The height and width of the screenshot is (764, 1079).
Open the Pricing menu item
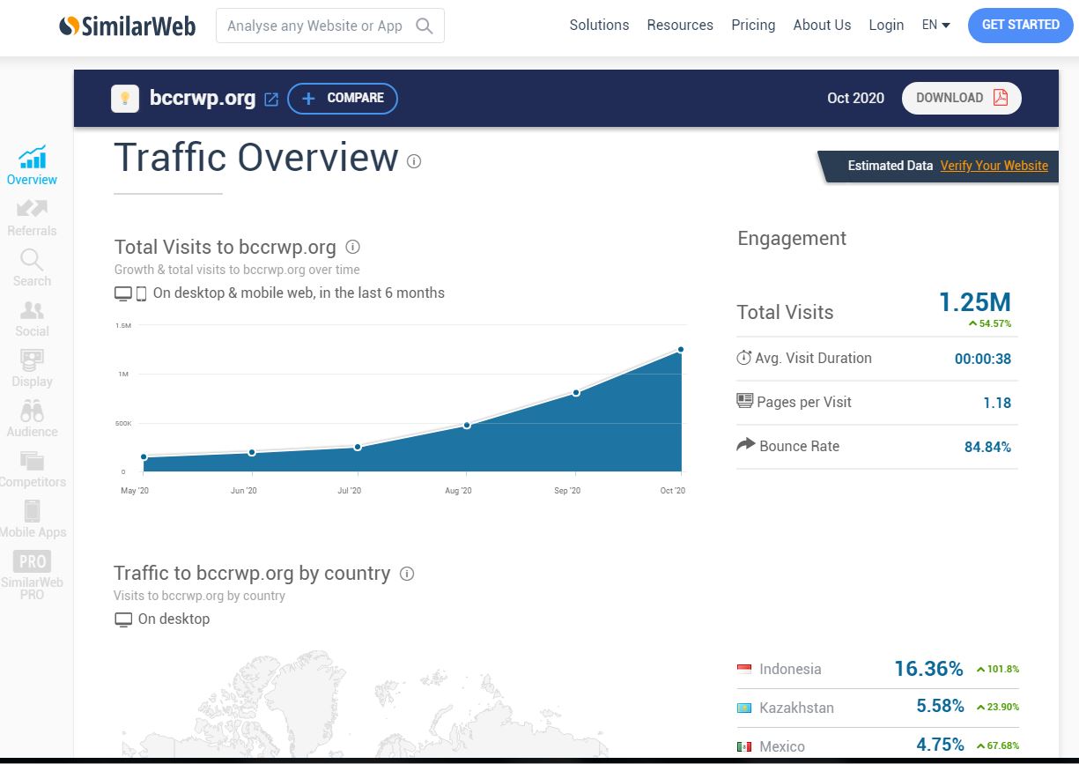click(753, 25)
